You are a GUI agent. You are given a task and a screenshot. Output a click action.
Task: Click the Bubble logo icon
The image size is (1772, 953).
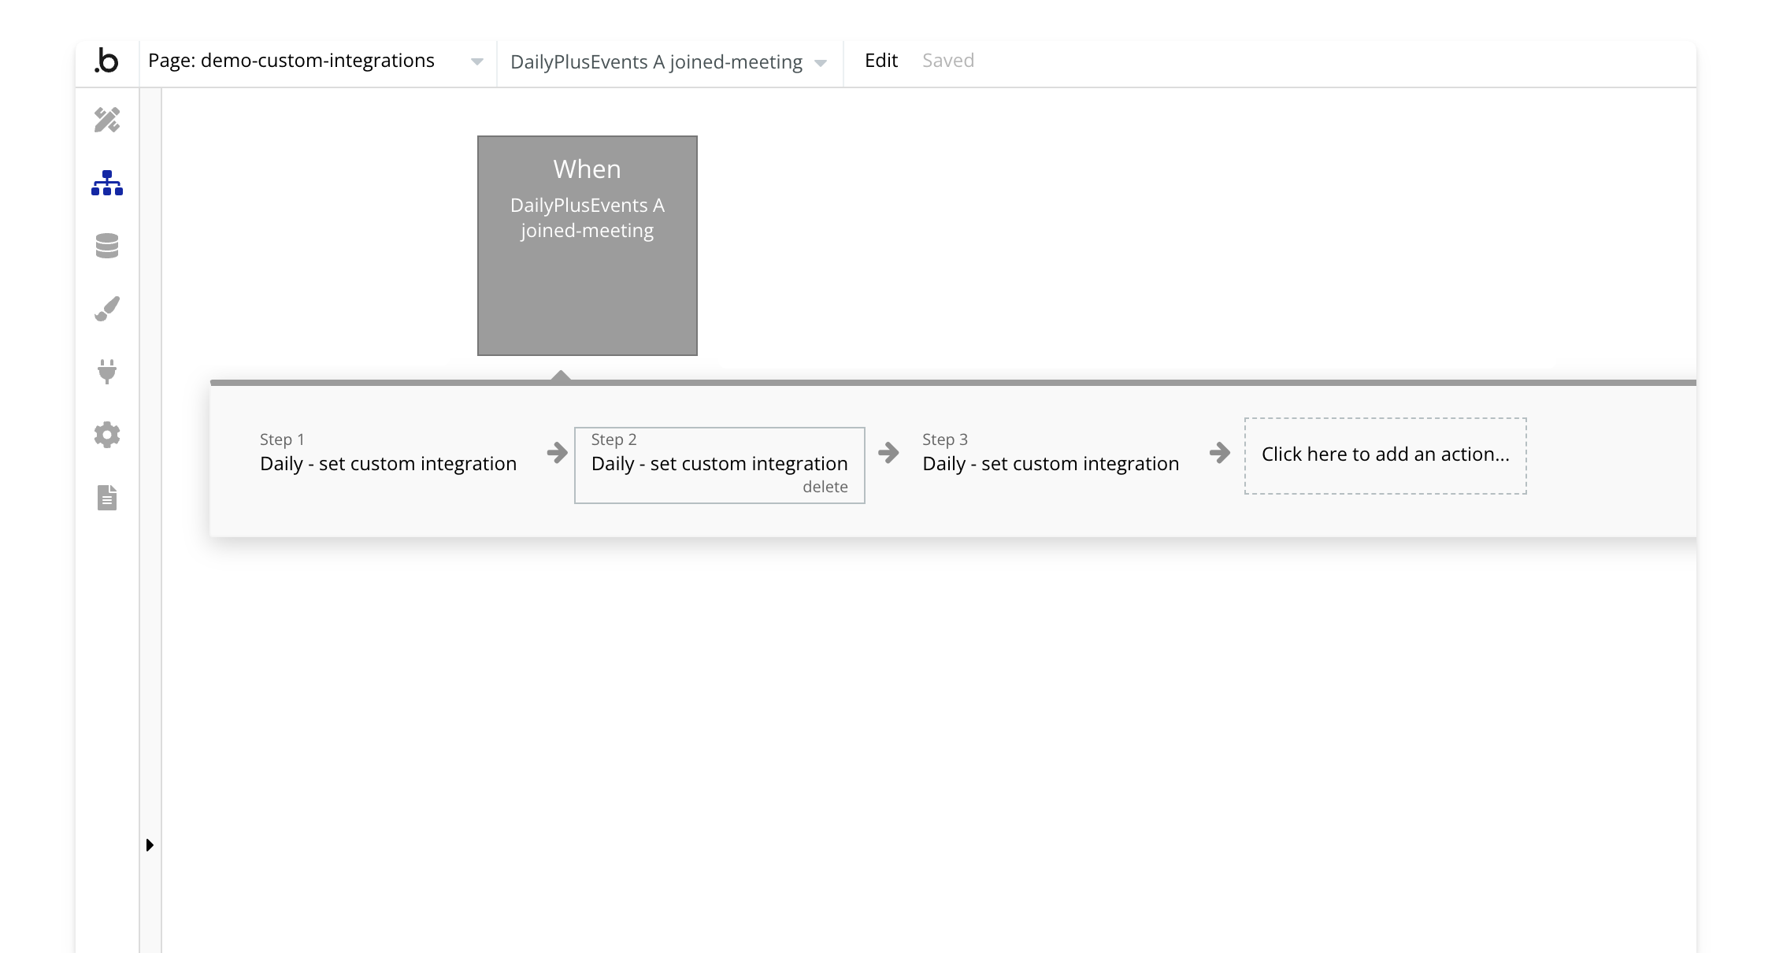pyautogui.click(x=106, y=61)
